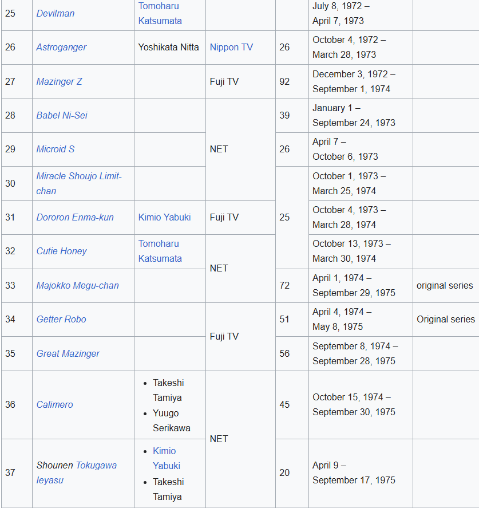The height and width of the screenshot is (508, 479).
Task: Click Fuji TV cell in Dororon Enma-kun row
Action: pyautogui.click(x=240, y=218)
